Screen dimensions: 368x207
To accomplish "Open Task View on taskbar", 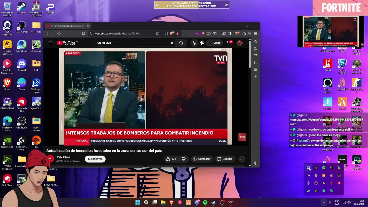I will (155, 202).
